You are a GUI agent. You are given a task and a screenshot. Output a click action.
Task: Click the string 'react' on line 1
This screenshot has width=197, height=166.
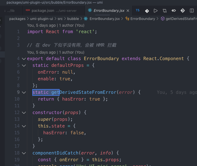(x=85, y=32)
